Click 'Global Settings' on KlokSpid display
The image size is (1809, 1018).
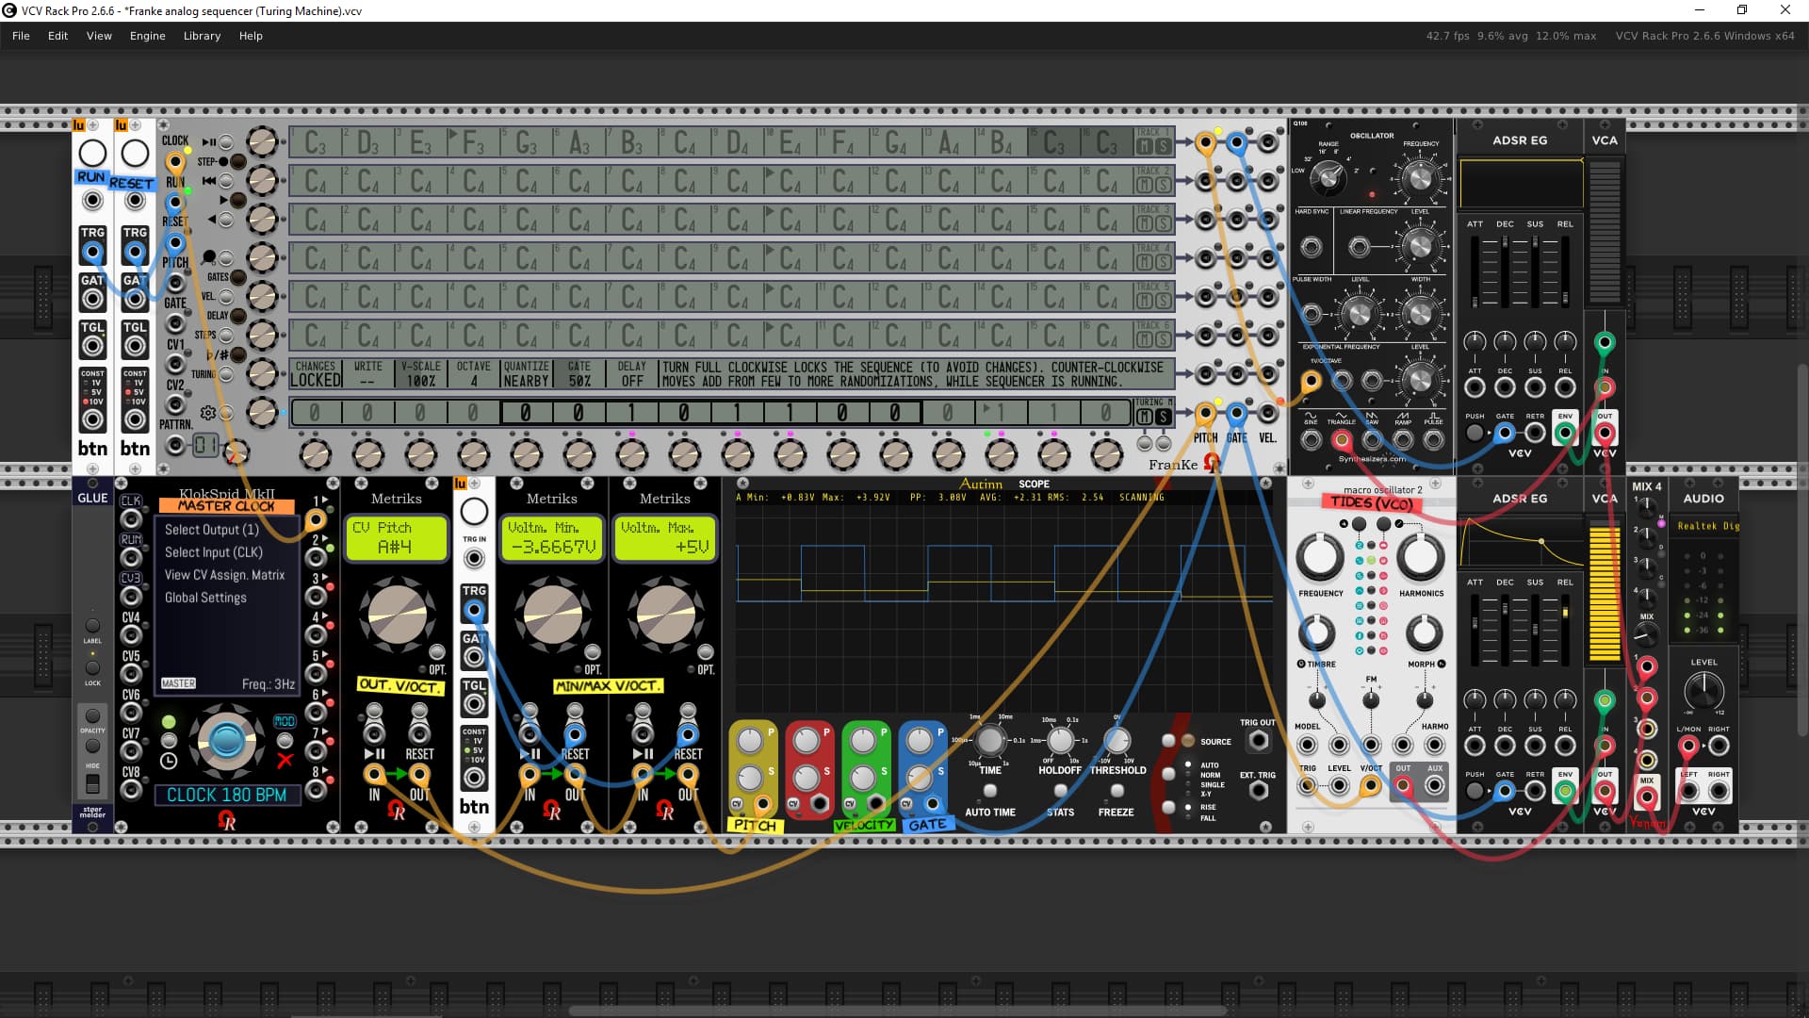point(205,598)
